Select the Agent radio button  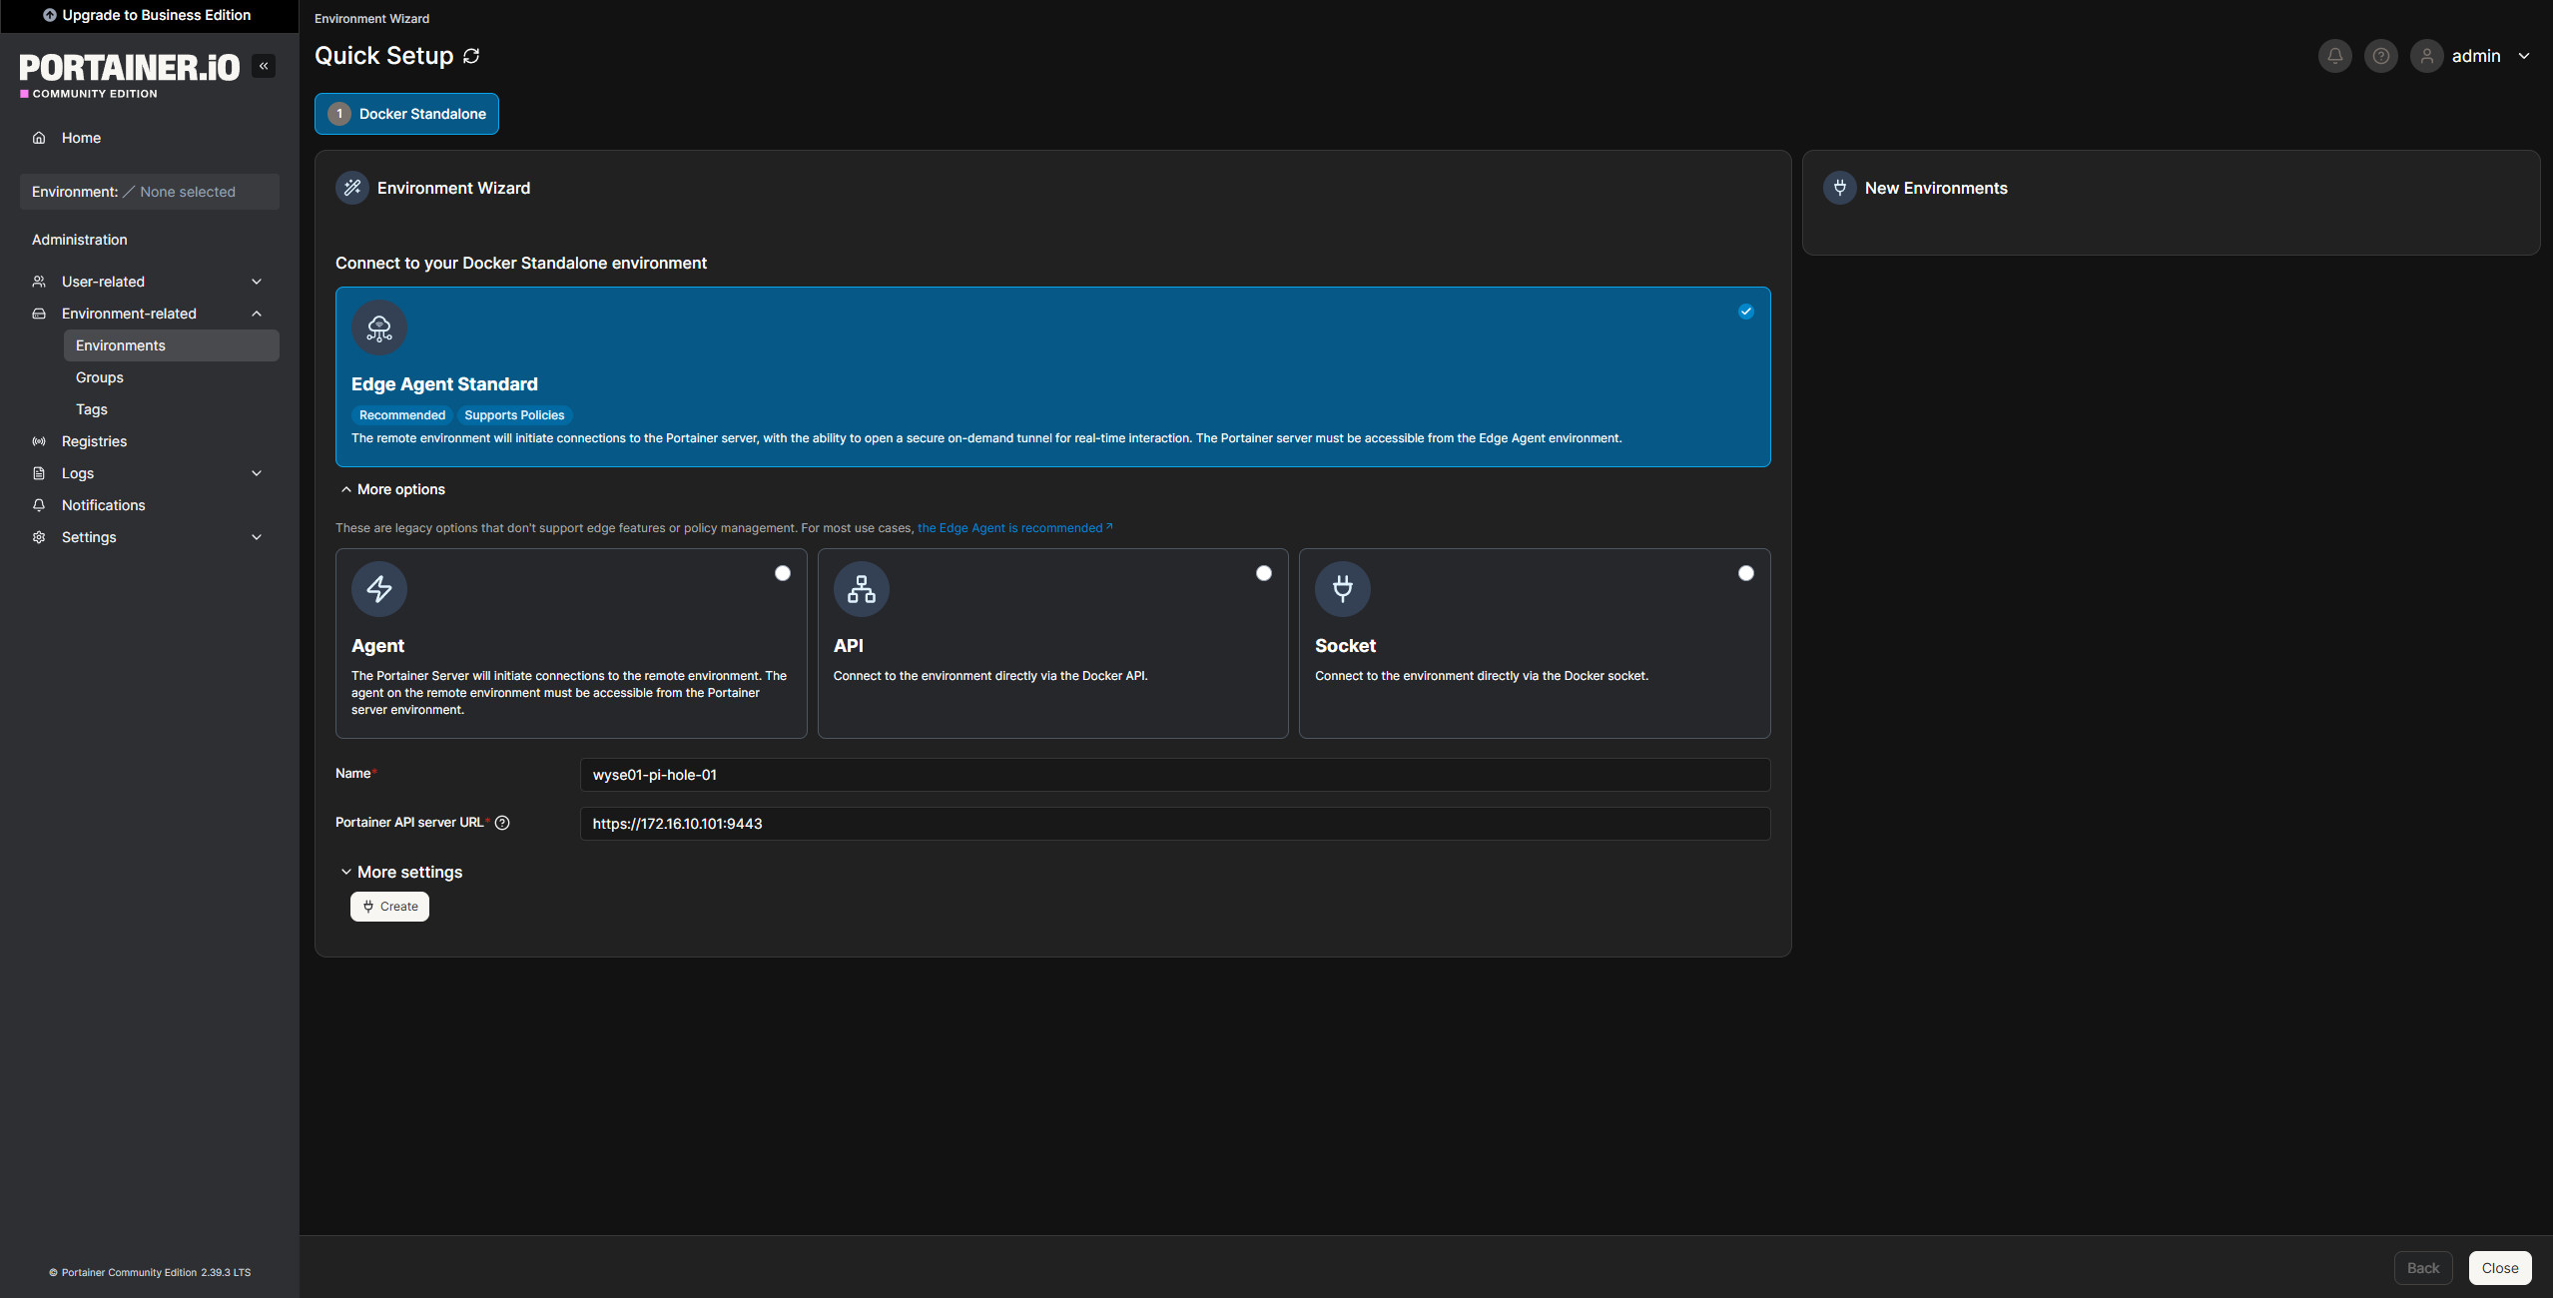[x=783, y=573]
